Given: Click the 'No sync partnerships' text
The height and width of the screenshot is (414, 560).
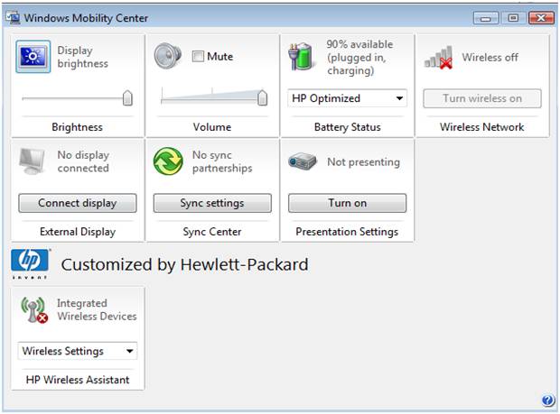Looking at the screenshot, I should [x=222, y=161].
